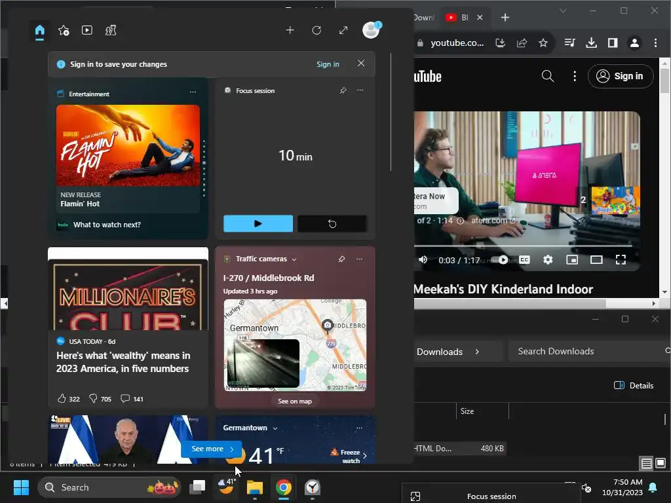Open the Chrome profile icon
This screenshot has width=671, height=503.
pos(634,43)
